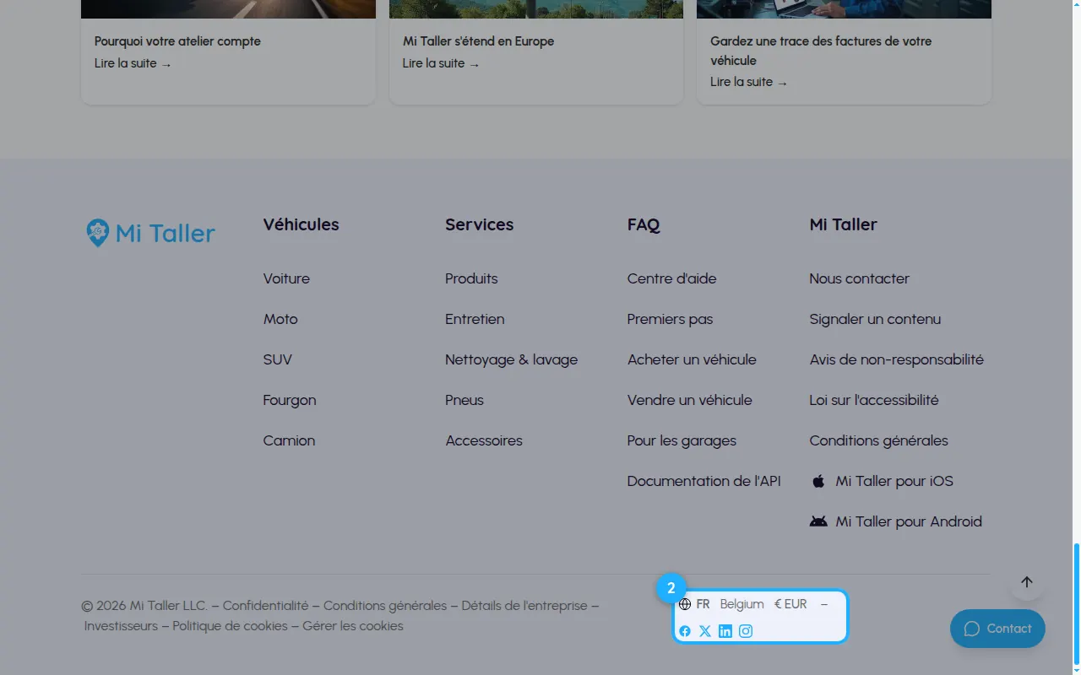The image size is (1081, 675).
Task: Open the Pneus link
Action: [x=464, y=400]
